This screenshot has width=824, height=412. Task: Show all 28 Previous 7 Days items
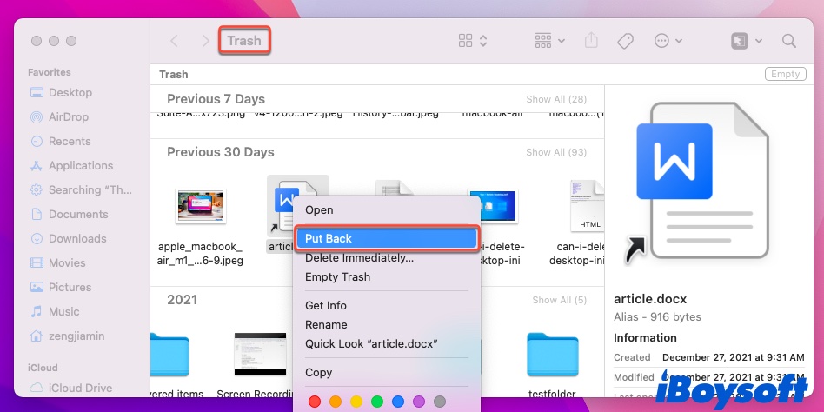(556, 100)
